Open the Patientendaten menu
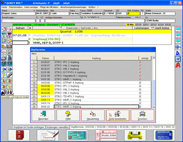This screenshot has height=142, width=183. click(x=16, y=7)
